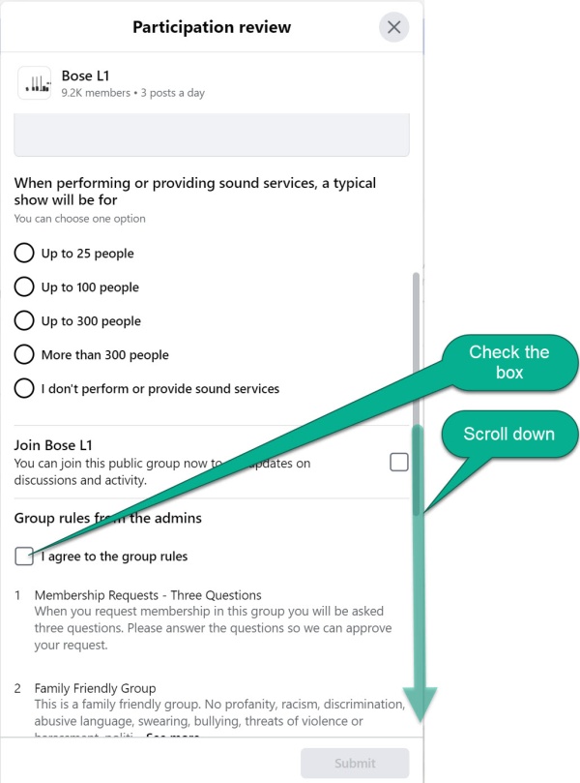Tick the Join Bose L1 checkbox

click(398, 463)
